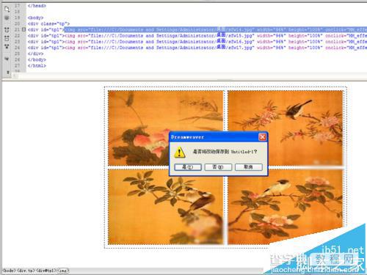Screen dimensions: 367x275
Task: Click the lotus flower painting thumbnail
Action: tap(166, 128)
